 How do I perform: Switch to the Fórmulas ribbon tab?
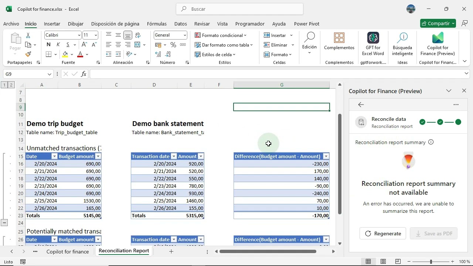(x=157, y=24)
